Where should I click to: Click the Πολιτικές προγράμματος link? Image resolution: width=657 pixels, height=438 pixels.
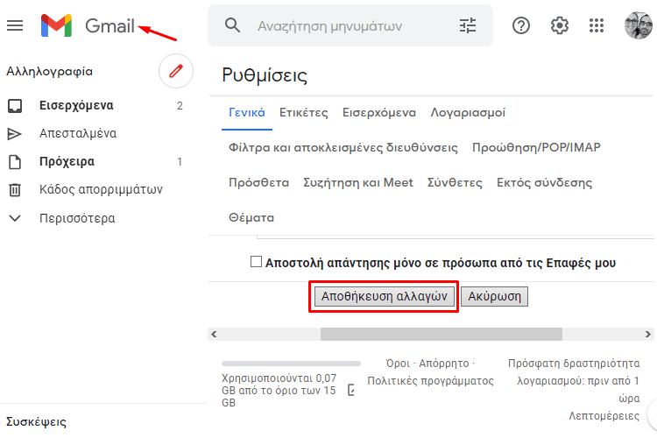pyautogui.click(x=430, y=381)
